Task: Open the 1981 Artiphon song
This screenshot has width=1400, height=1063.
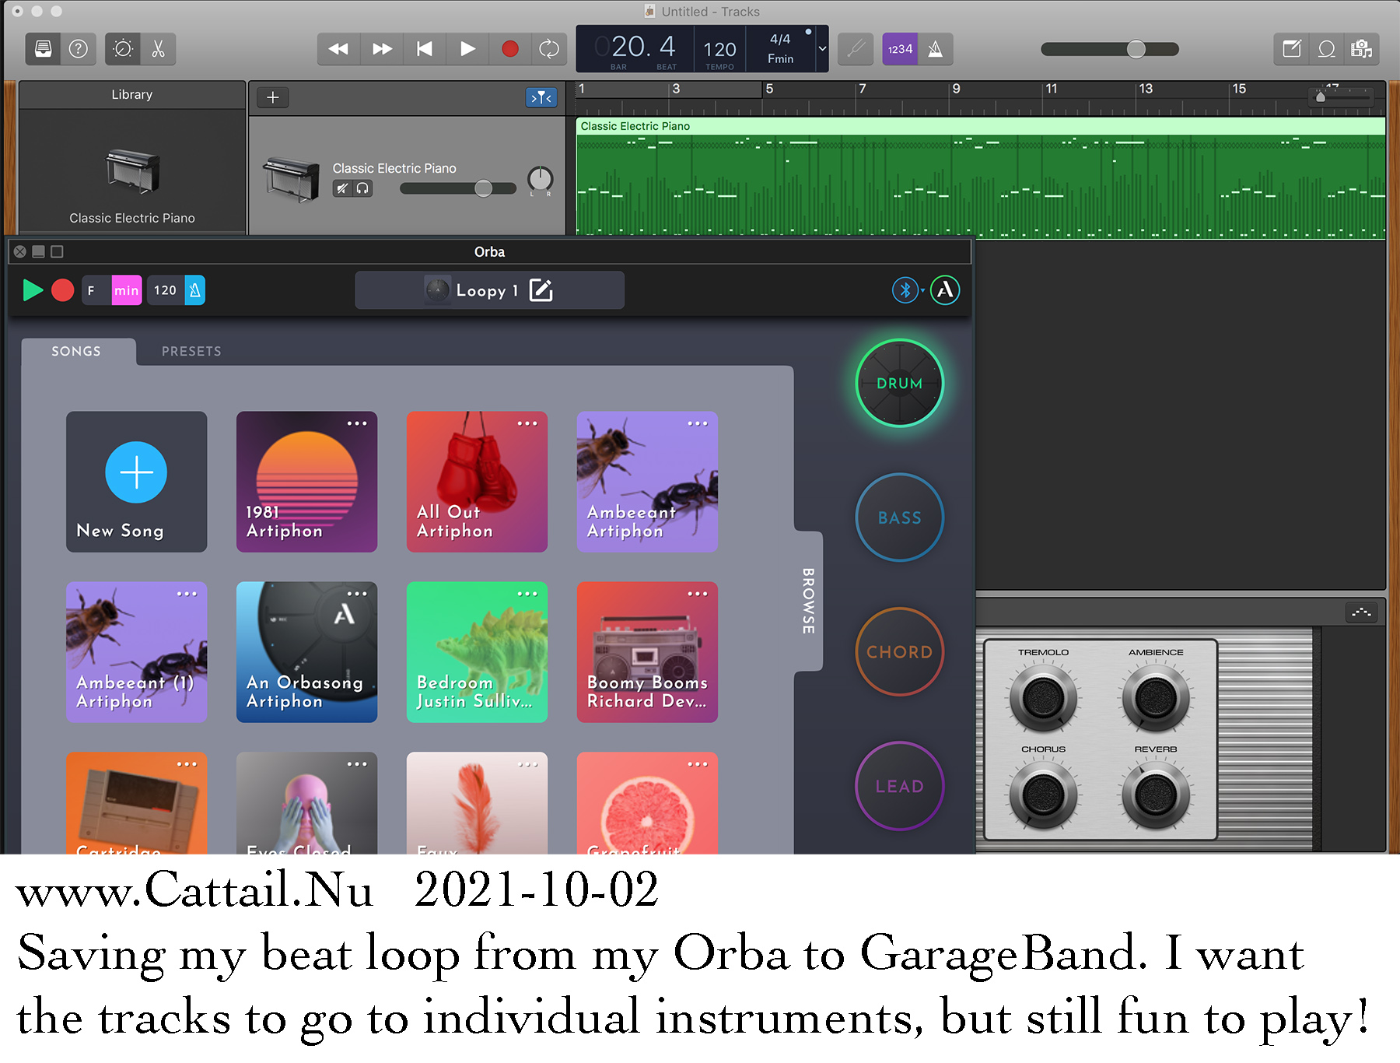Action: pos(307,482)
